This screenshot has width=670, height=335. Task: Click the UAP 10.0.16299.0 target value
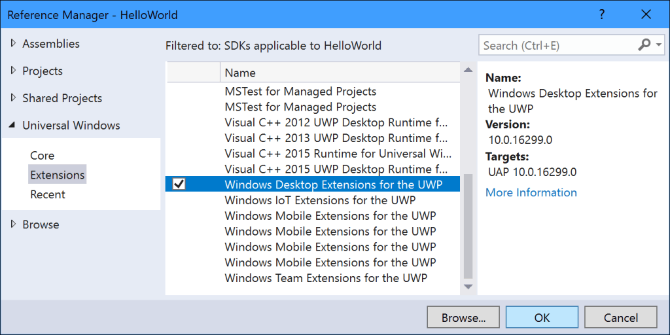pos(533,172)
